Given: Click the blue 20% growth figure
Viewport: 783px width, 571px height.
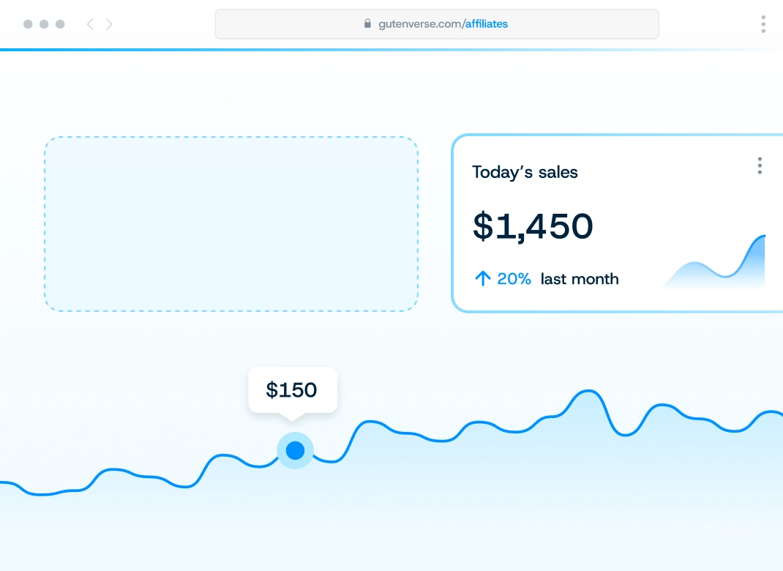Looking at the screenshot, I should click(514, 278).
